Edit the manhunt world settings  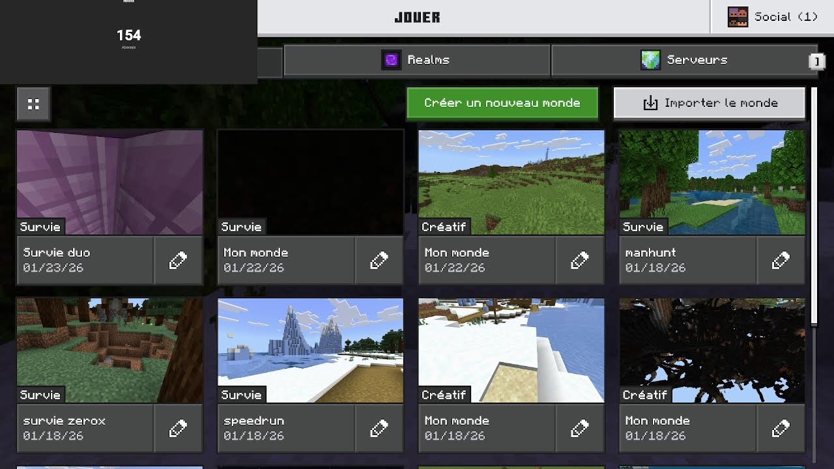[781, 261]
